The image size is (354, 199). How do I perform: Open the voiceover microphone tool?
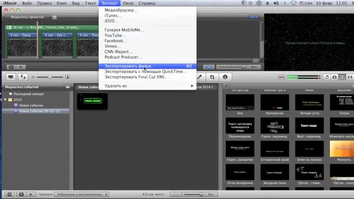pos(200,77)
